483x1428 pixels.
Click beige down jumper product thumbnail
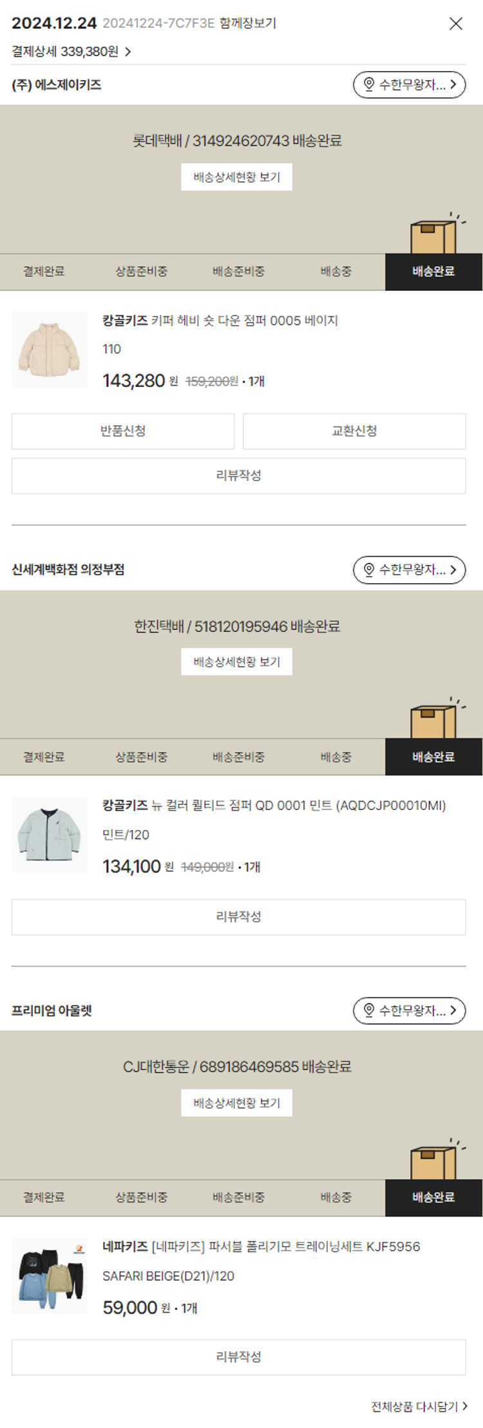tap(50, 350)
